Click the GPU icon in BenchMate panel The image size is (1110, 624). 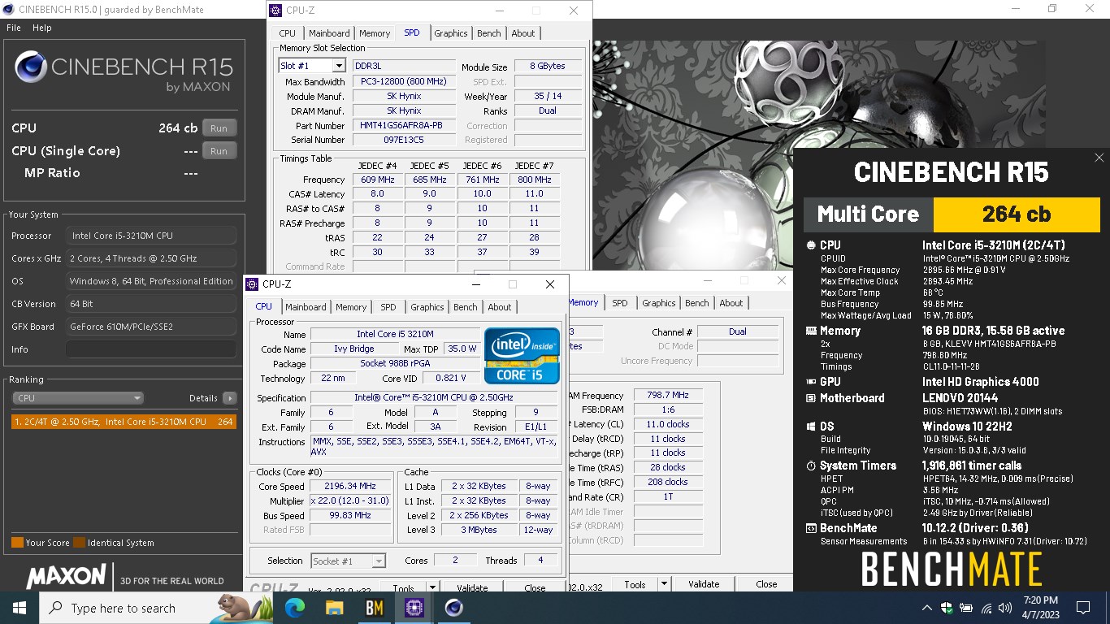pos(810,382)
